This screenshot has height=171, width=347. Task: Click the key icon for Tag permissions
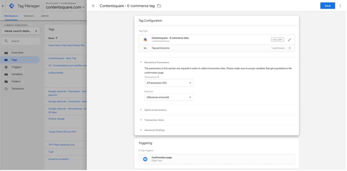[x=145, y=48]
